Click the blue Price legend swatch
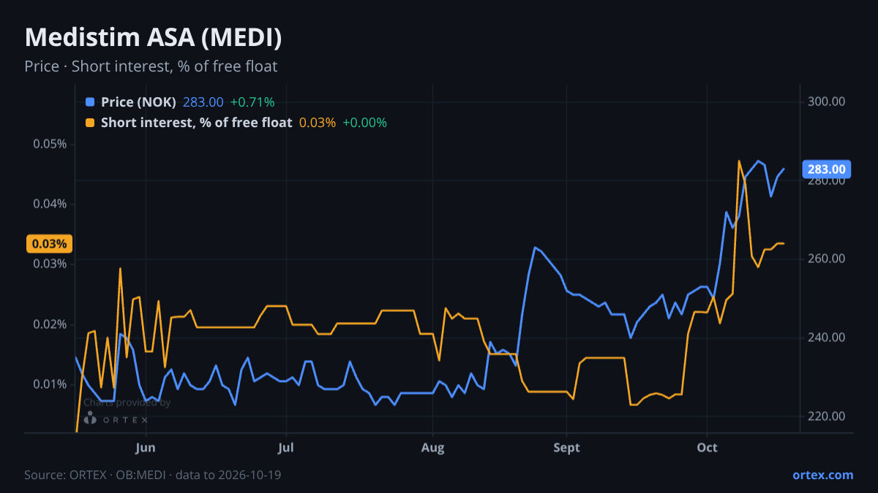878x493 pixels. point(90,102)
